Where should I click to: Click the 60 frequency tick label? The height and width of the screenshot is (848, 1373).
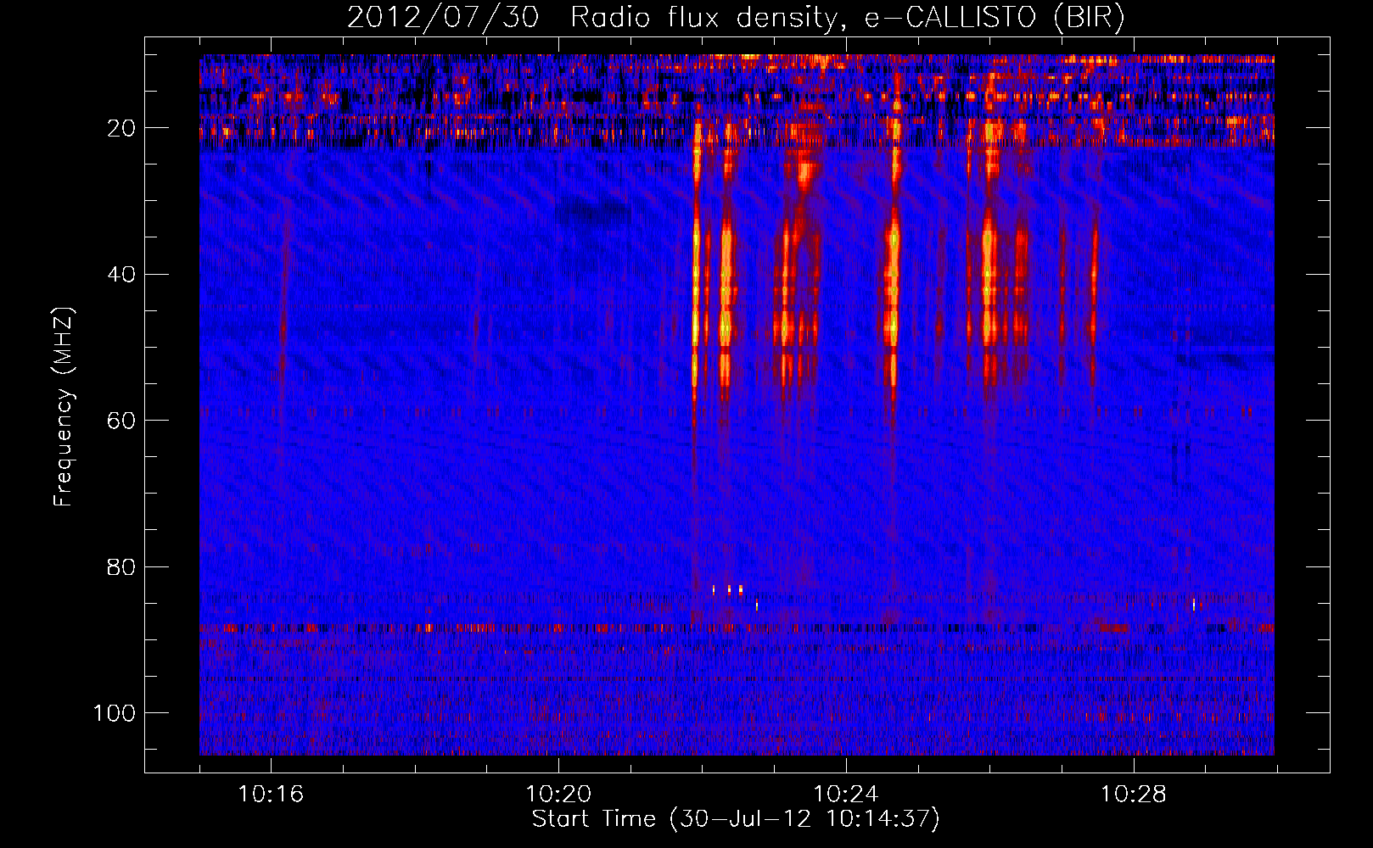click(x=122, y=421)
